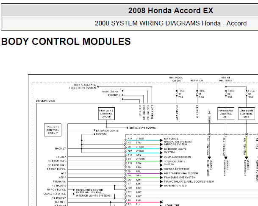Click the vertical "HOOD SW" label

click(209, 117)
